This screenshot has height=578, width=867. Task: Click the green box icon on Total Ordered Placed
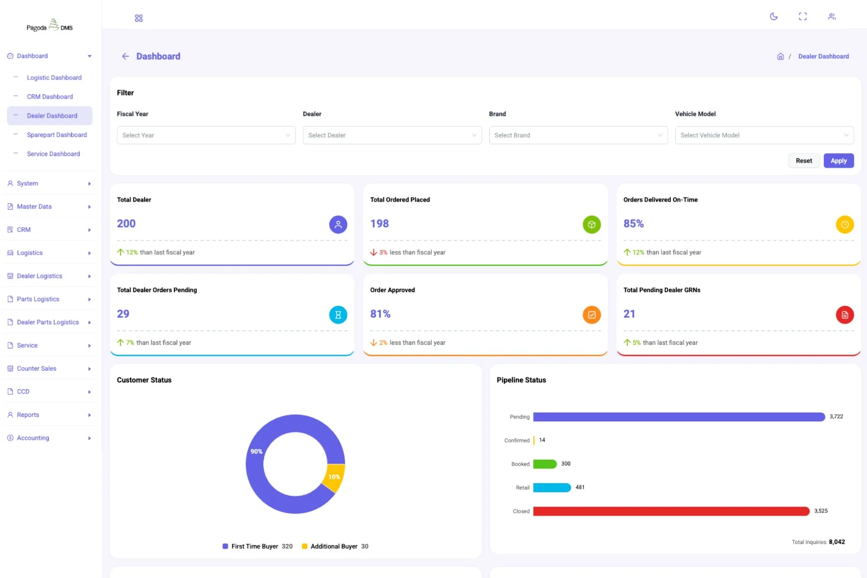[x=591, y=224]
